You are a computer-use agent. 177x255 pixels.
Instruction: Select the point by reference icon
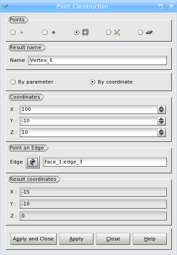[x=54, y=32]
